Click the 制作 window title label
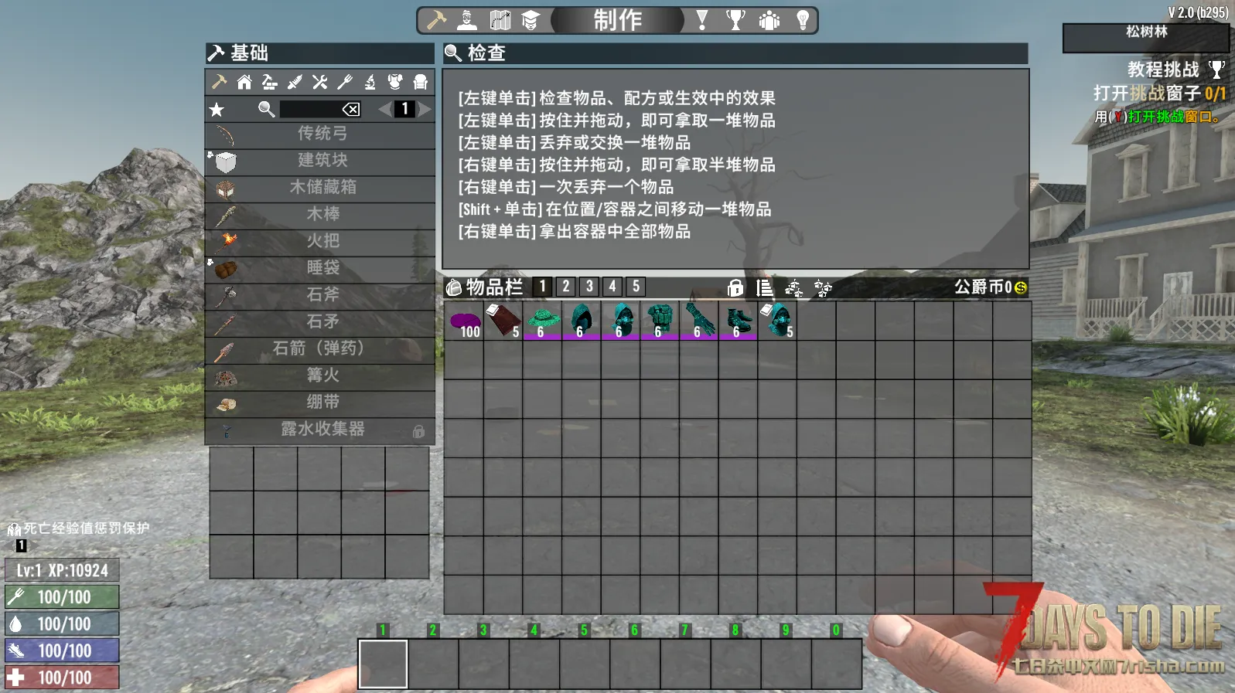Viewport: 1235px width, 693px height. (617, 19)
